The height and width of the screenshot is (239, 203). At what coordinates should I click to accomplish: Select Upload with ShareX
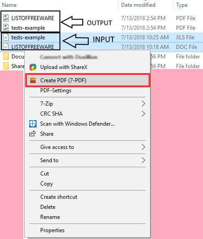[64, 67]
